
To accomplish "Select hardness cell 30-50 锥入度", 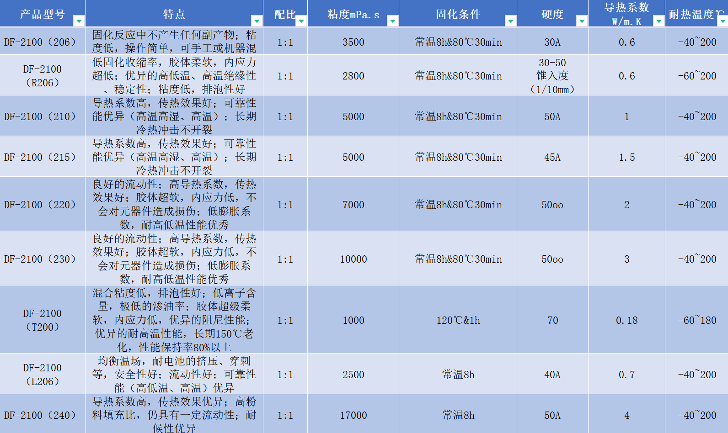I will tap(552, 75).
